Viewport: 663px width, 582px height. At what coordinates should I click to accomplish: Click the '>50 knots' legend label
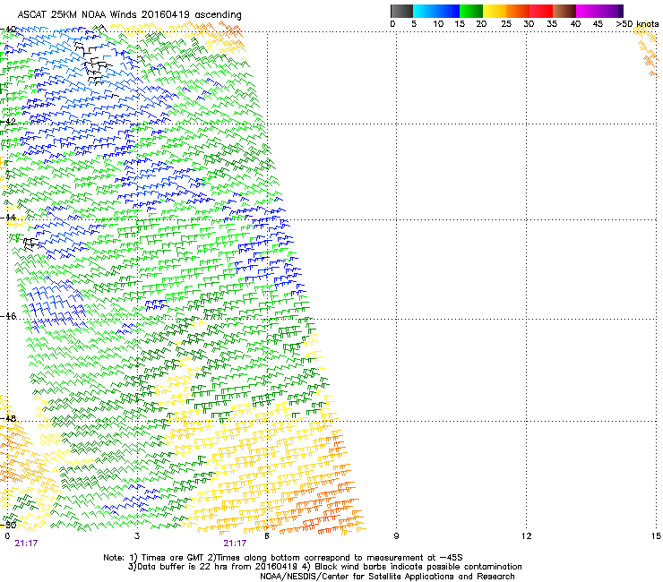pos(637,24)
